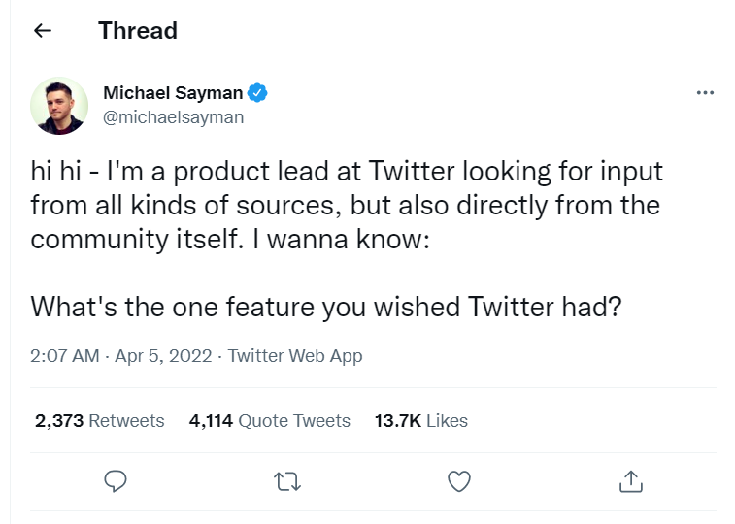Image resolution: width=735 pixels, height=524 pixels.
Task: Go back using the left arrow
Action: [42, 31]
